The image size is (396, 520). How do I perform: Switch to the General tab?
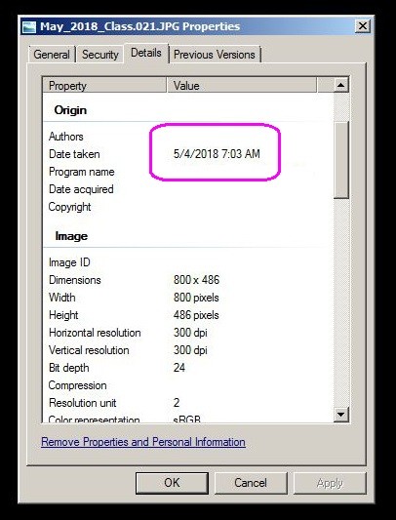pos(52,55)
